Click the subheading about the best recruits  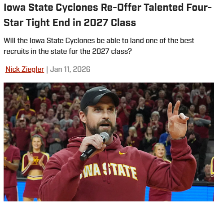pyautogui.click(x=99, y=46)
